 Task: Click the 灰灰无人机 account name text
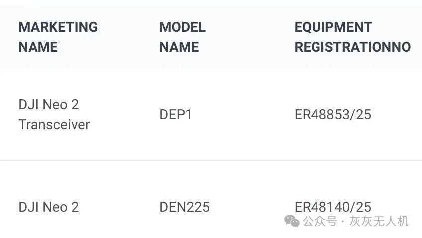[379, 221]
